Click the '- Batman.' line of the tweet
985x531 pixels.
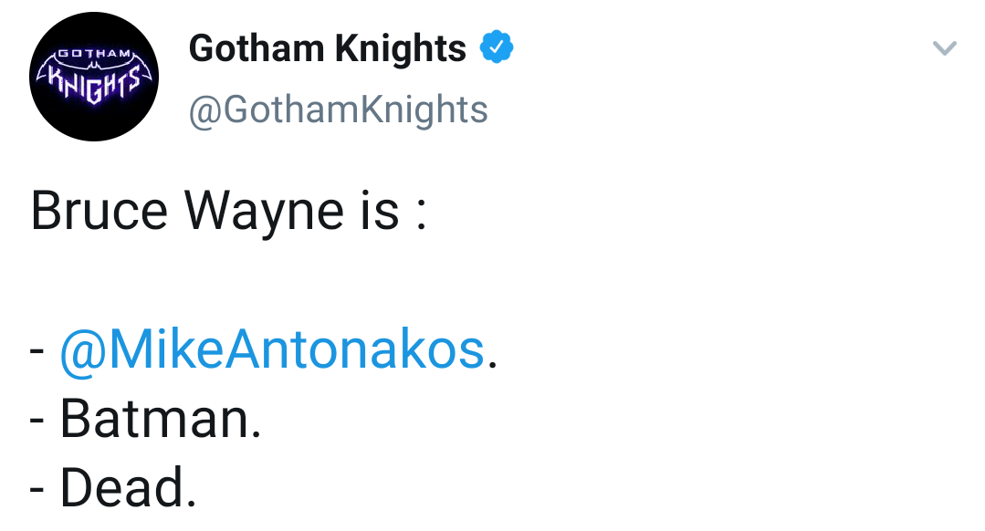[x=145, y=419]
